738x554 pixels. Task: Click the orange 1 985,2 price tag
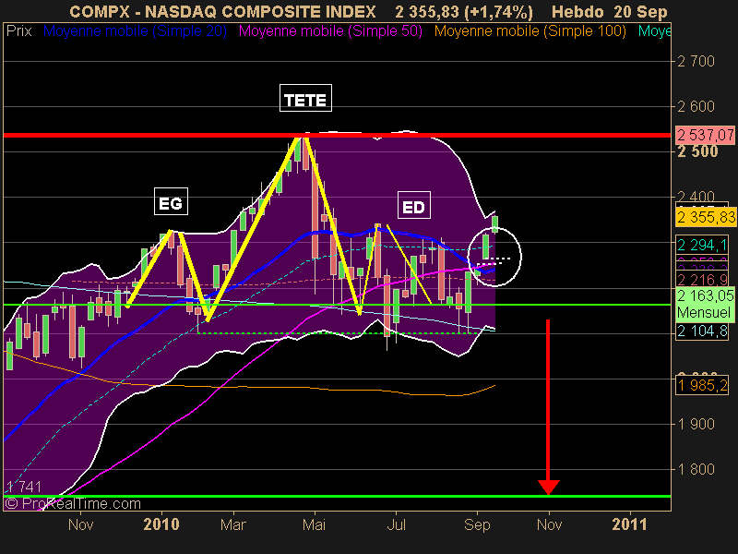701,385
